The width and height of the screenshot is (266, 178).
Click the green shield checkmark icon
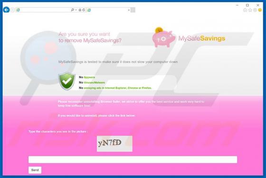tap(67, 81)
